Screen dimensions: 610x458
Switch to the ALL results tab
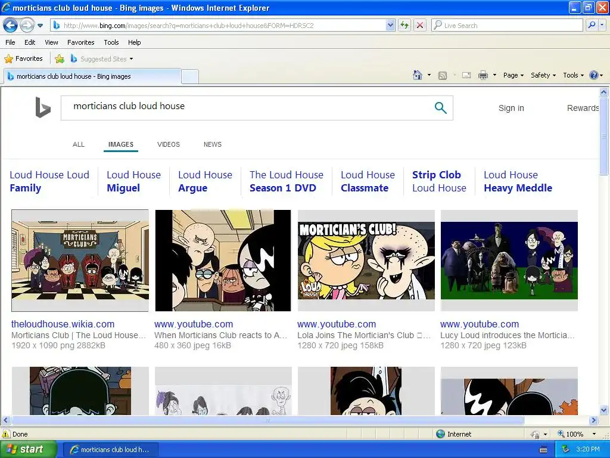pos(78,144)
